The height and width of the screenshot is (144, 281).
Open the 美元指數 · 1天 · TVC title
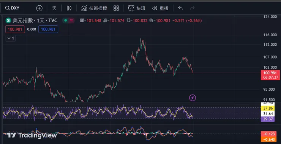[x=35, y=20]
